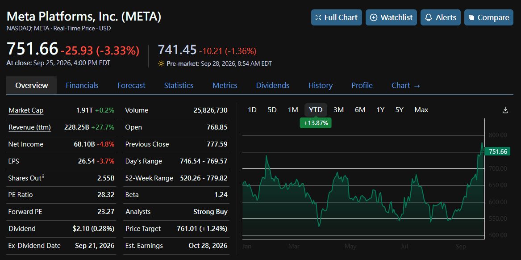Click the EPS value 26.54
521x260 pixels.
point(87,161)
